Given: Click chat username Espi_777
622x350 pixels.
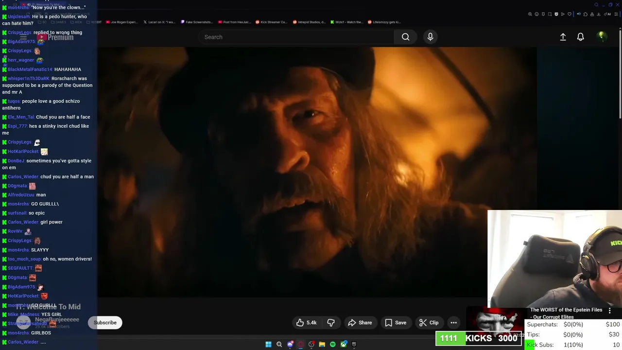Looking at the screenshot, I should pos(17,126).
